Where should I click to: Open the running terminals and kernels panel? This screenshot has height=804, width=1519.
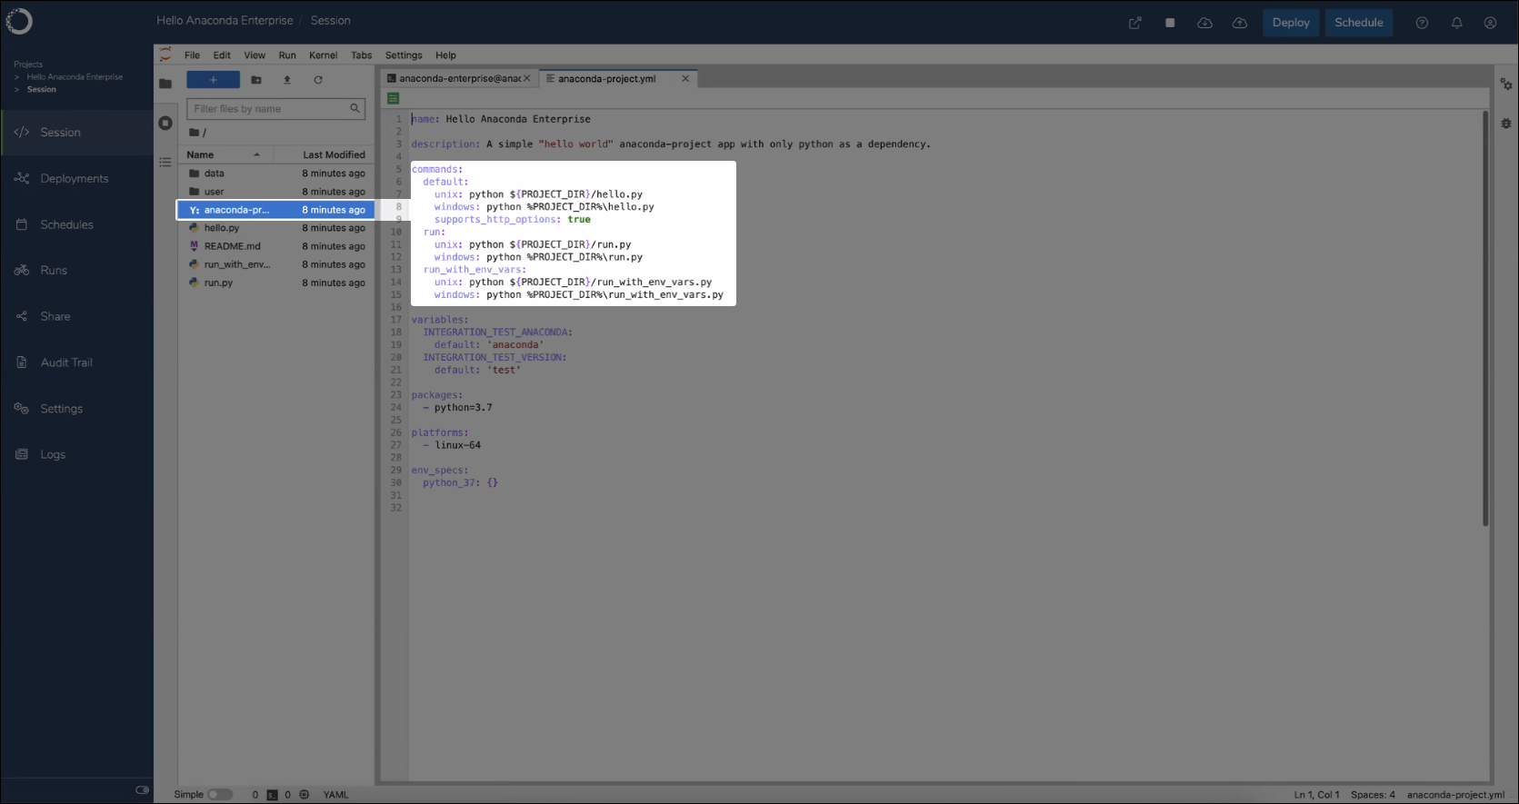point(165,123)
